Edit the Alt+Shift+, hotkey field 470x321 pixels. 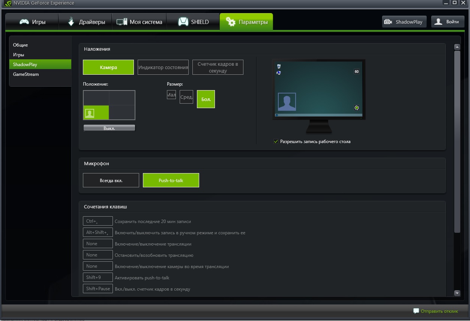click(98, 232)
